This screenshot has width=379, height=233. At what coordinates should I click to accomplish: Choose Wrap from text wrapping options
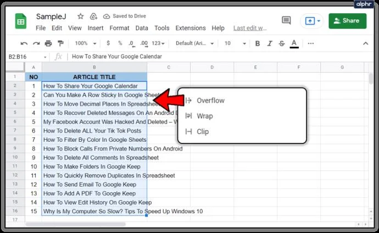point(204,116)
